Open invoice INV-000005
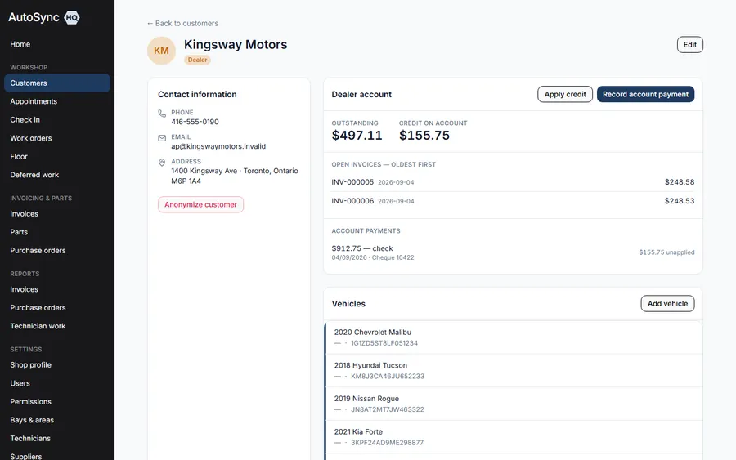Viewport: 736px width, 460px height. pyautogui.click(x=513, y=182)
